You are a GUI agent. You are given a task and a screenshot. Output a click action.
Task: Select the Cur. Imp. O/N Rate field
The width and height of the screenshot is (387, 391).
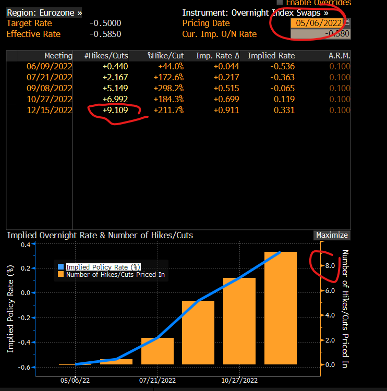click(321, 34)
